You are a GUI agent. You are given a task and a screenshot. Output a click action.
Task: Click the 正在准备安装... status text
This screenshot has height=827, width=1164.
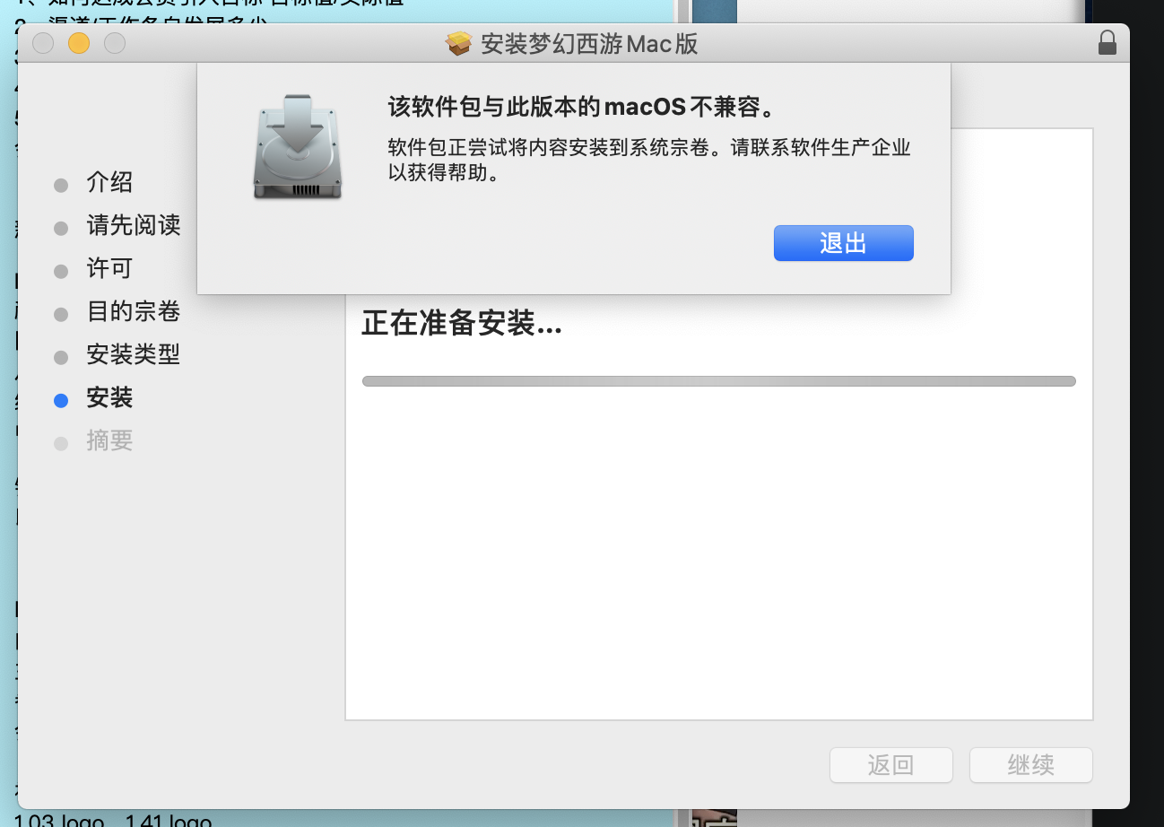coord(462,323)
